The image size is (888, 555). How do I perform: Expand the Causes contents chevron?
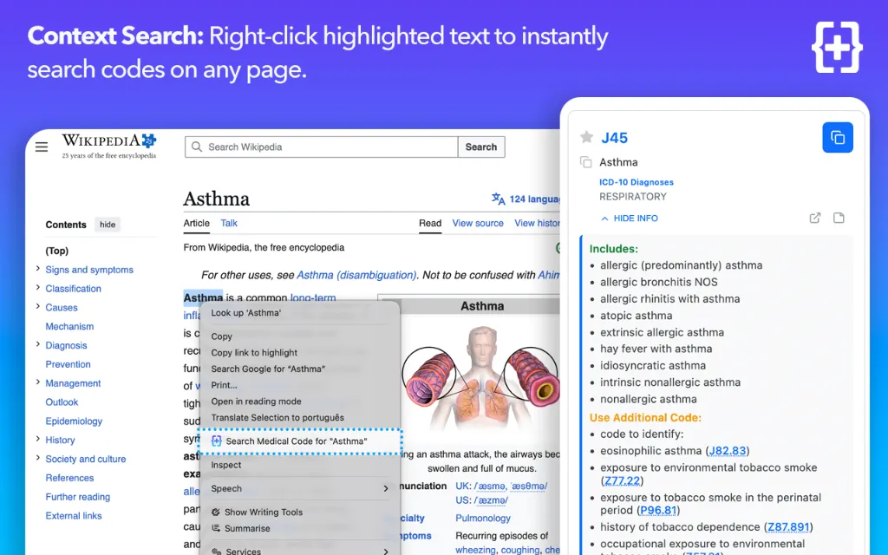pyautogui.click(x=38, y=307)
